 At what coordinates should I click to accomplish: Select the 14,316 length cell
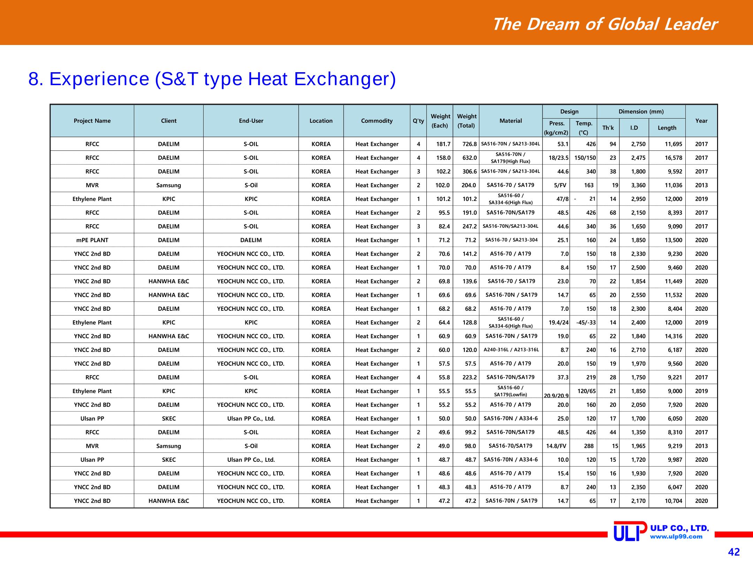tap(667, 336)
